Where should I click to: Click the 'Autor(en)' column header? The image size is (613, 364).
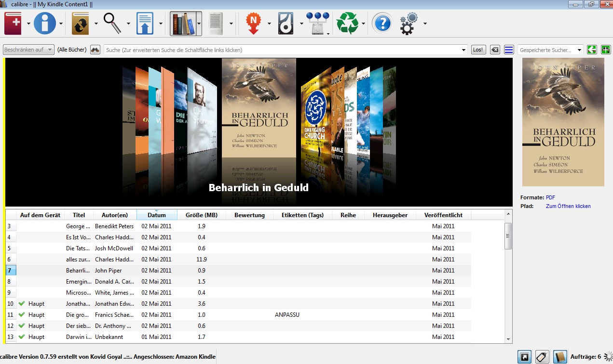pyautogui.click(x=115, y=215)
